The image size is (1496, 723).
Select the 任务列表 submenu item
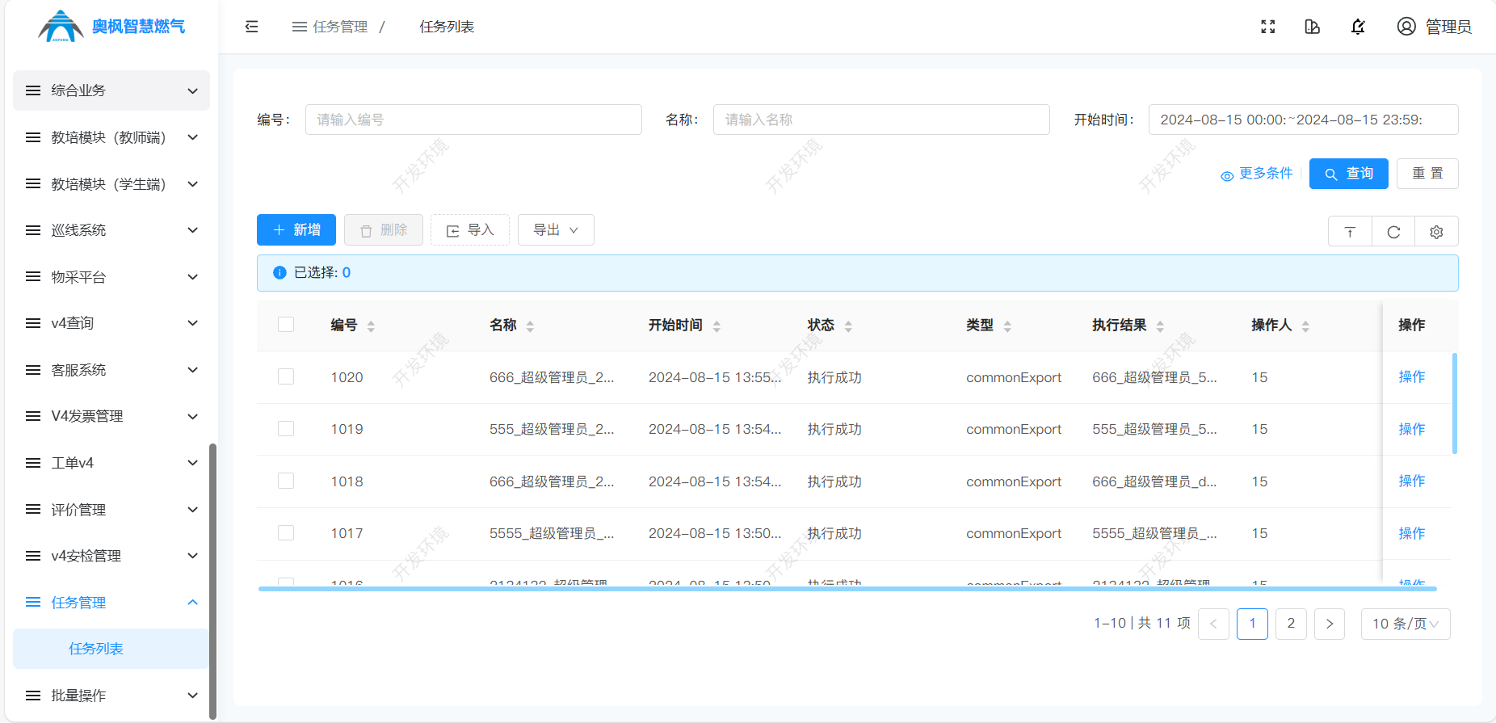pos(111,649)
